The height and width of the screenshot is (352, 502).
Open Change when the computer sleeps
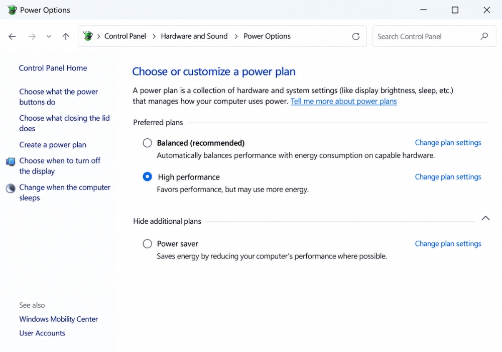(x=65, y=193)
